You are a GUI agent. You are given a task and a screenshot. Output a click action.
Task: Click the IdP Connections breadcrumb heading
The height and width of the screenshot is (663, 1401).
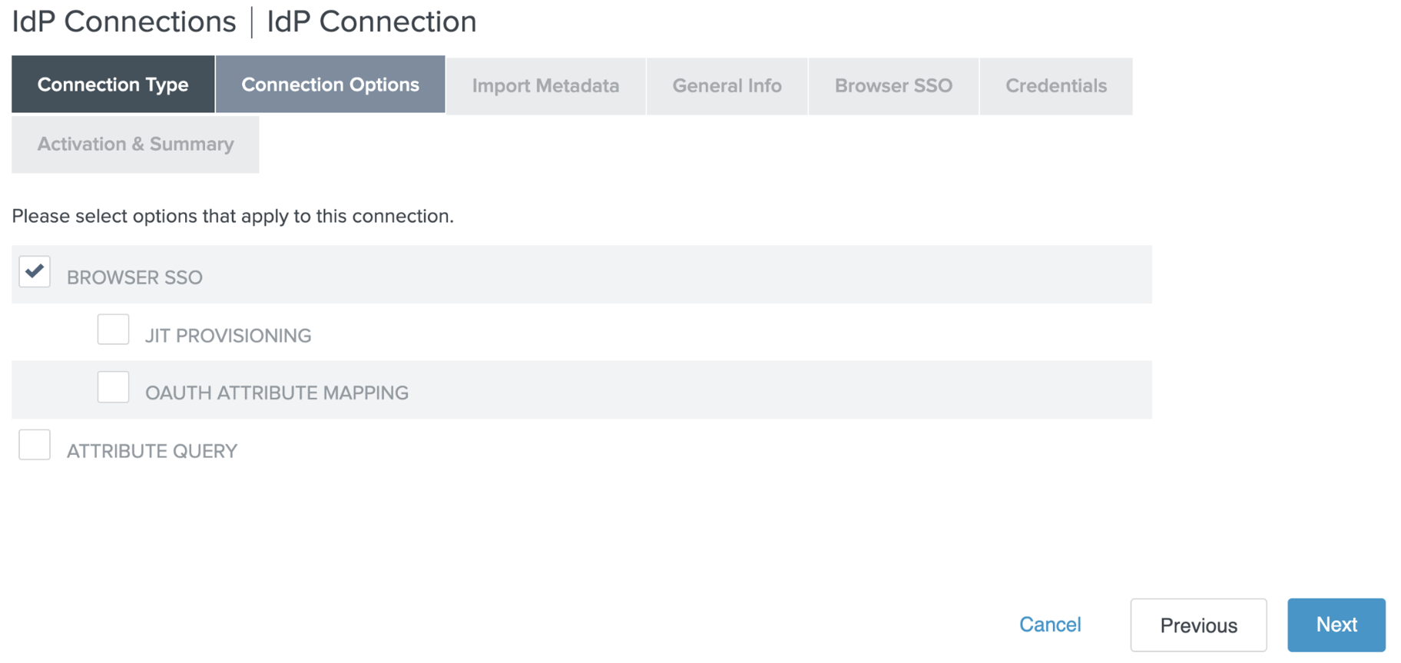click(124, 22)
